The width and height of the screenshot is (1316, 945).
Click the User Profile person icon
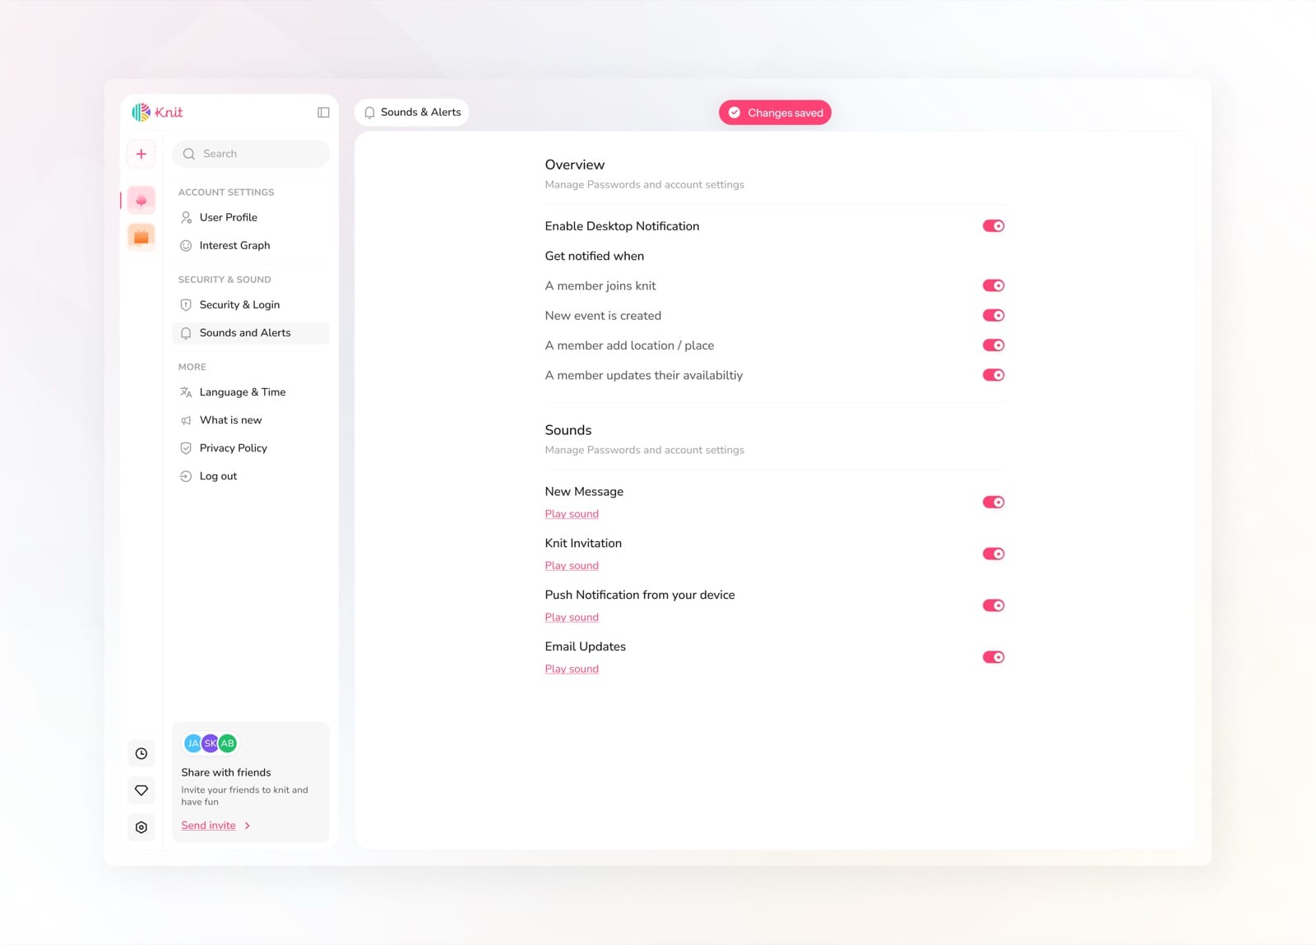tap(186, 217)
